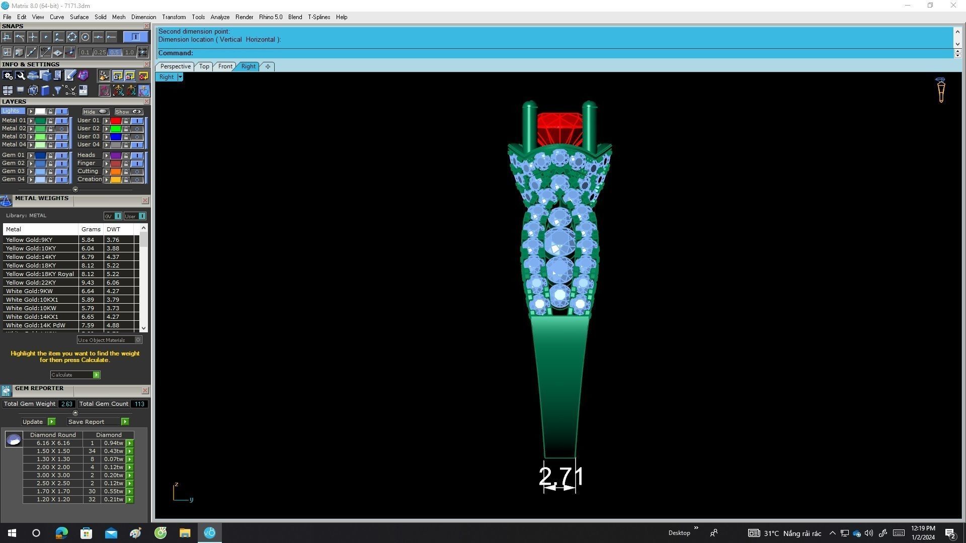Click the Heads layer purple color swatch
This screenshot has width=966, height=543.
tap(116, 155)
